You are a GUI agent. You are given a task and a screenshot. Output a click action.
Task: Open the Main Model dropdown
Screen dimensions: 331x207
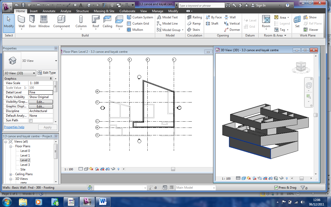tap(214, 188)
